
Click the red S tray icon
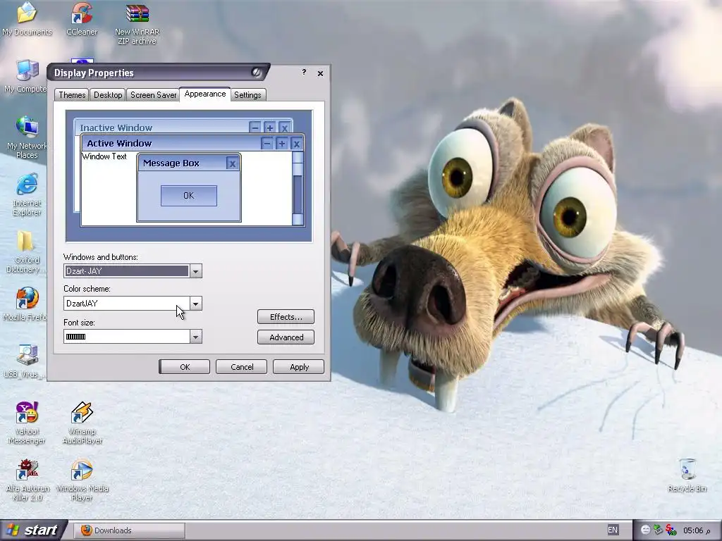point(671,530)
